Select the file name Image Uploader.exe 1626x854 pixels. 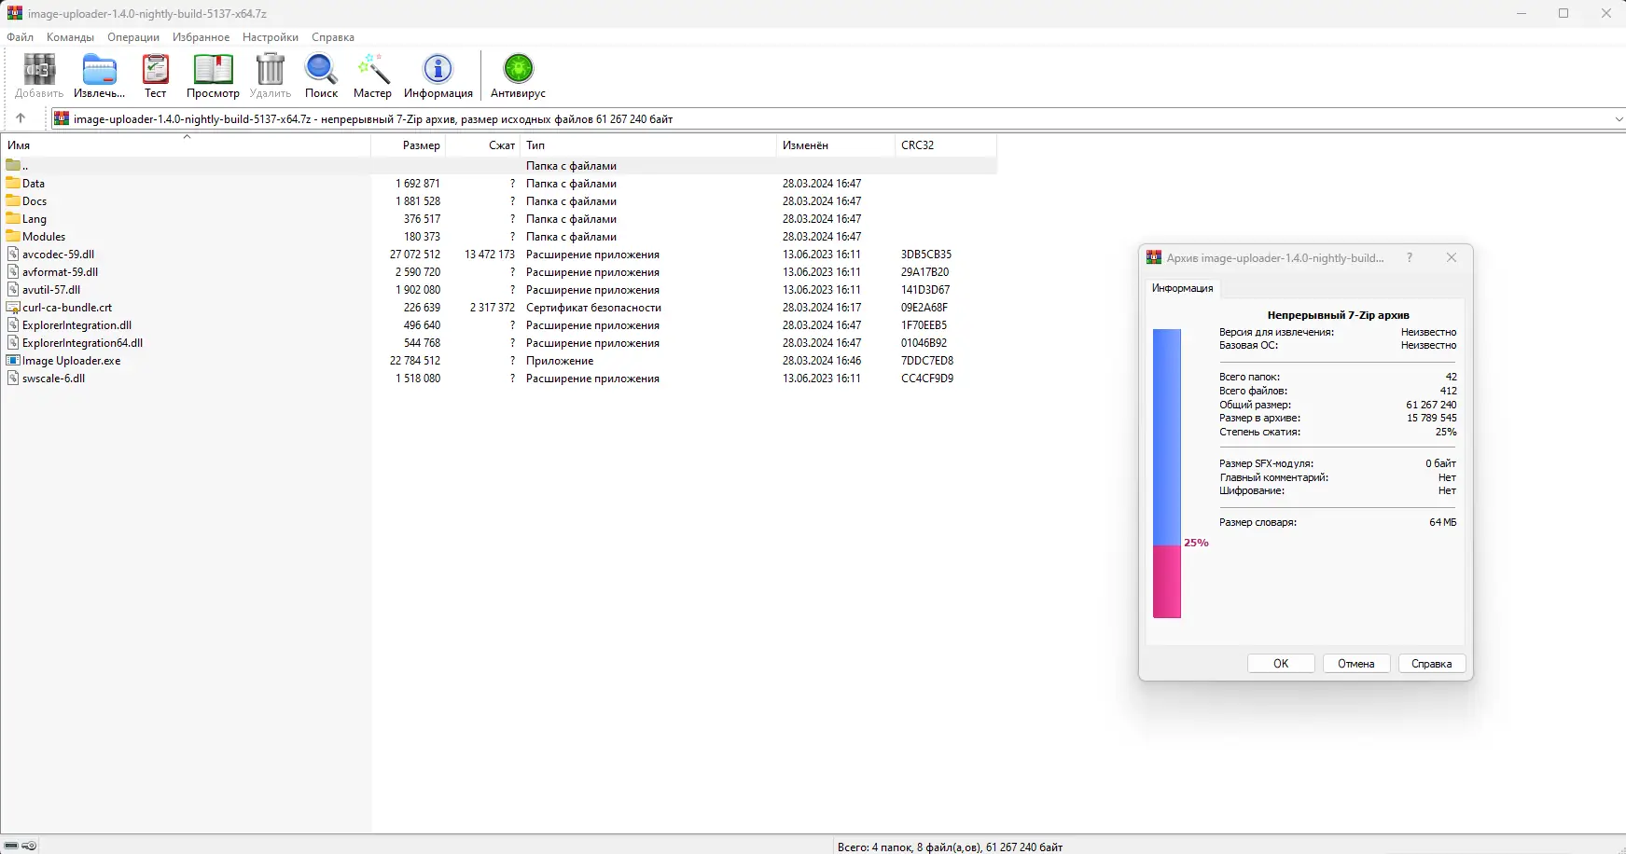[x=72, y=361]
